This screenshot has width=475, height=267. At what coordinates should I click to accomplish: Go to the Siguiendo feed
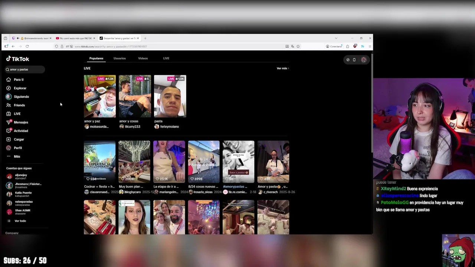click(17, 97)
